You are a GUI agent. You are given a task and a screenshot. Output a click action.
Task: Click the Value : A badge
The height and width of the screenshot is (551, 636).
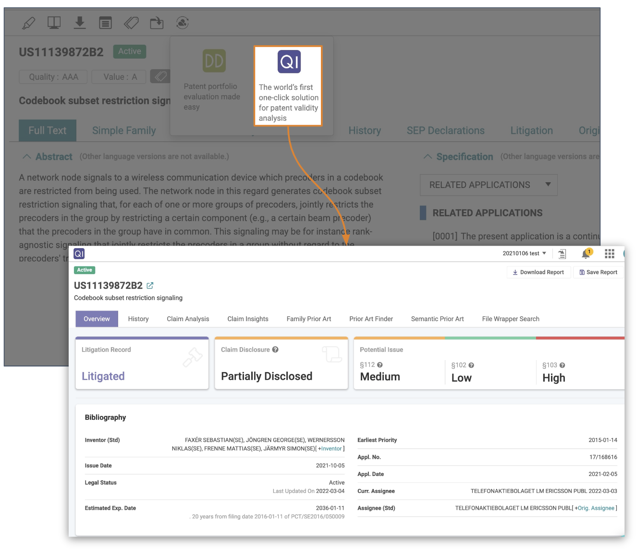coord(119,77)
